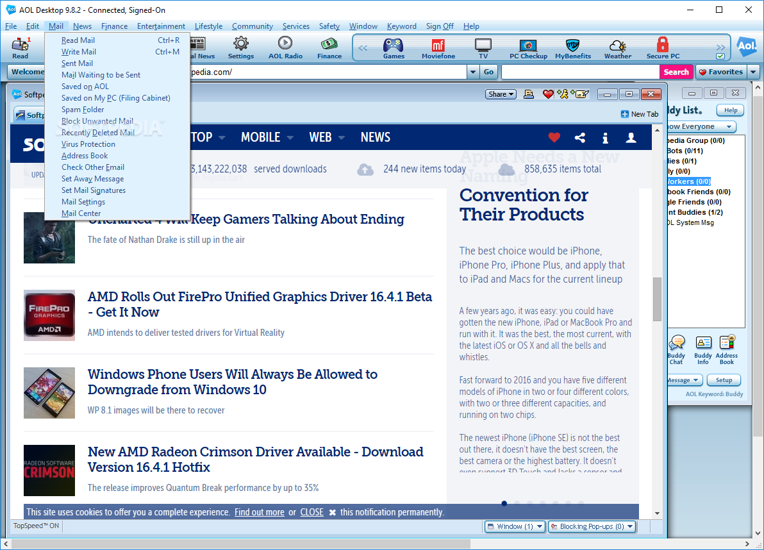
Task: Open Buddy Chat in Buddy List
Action: 676,350
